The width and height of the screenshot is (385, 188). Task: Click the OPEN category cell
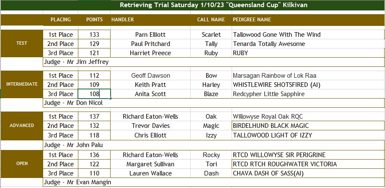[22, 164]
